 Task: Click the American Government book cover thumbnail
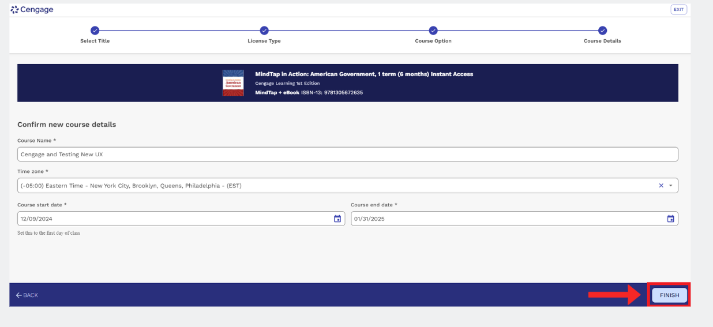(233, 83)
